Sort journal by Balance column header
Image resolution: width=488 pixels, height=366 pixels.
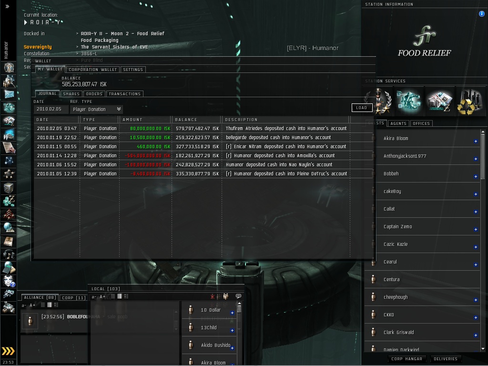[197, 120]
